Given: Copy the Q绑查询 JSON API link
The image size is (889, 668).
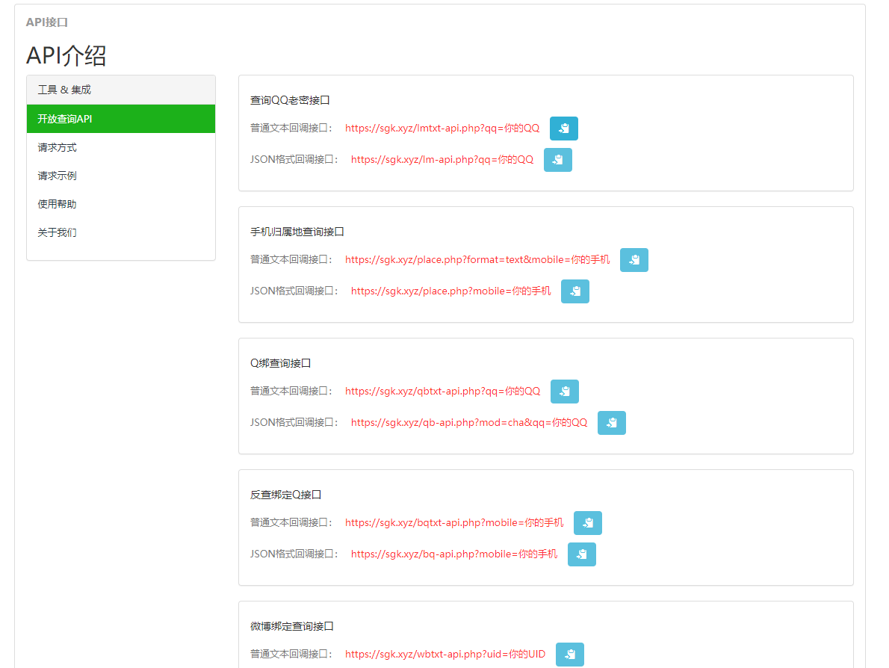Looking at the screenshot, I should click(x=611, y=422).
